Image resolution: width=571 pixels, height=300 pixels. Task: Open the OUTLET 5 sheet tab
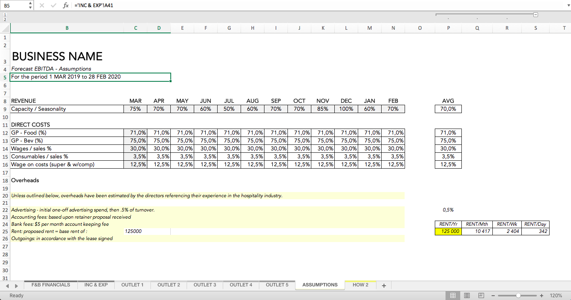click(277, 285)
